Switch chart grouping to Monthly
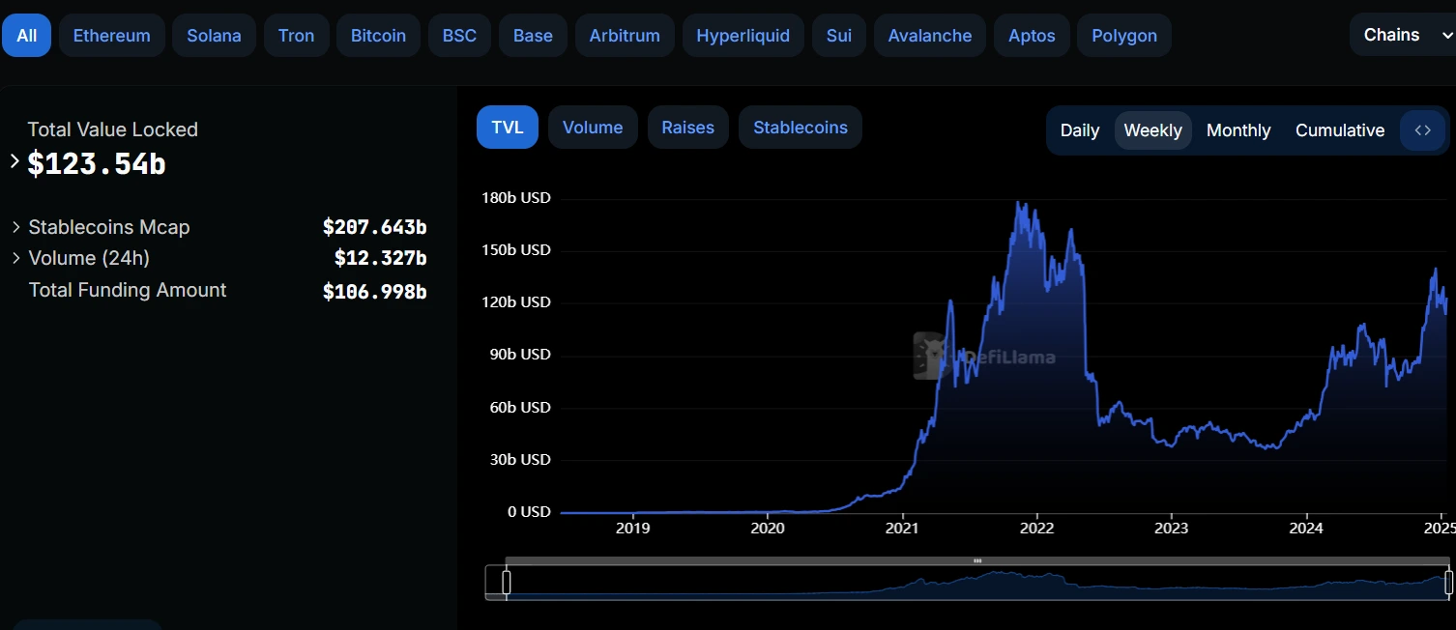This screenshot has height=630, width=1456. [1238, 130]
